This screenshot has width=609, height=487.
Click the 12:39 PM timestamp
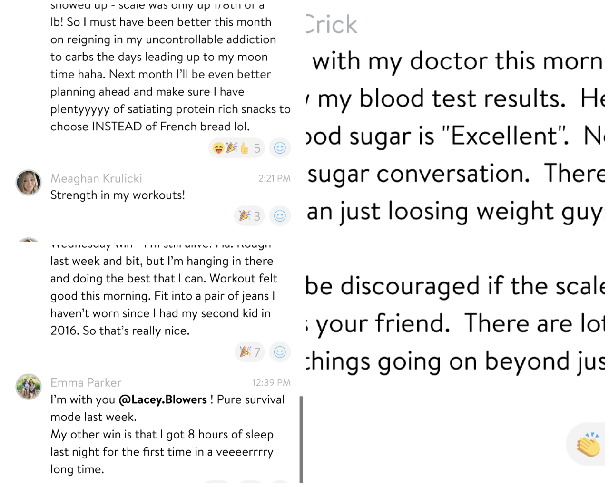(271, 382)
